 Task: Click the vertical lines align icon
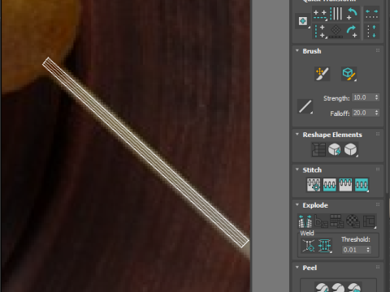[336, 14]
